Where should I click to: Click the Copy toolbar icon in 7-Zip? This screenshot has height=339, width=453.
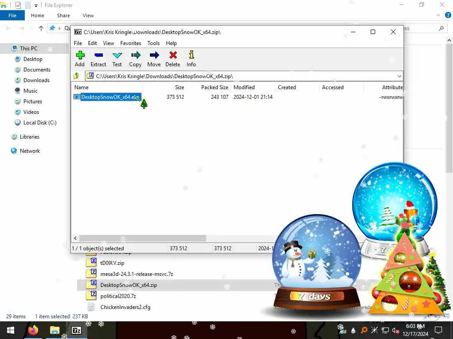tap(135, 59)
